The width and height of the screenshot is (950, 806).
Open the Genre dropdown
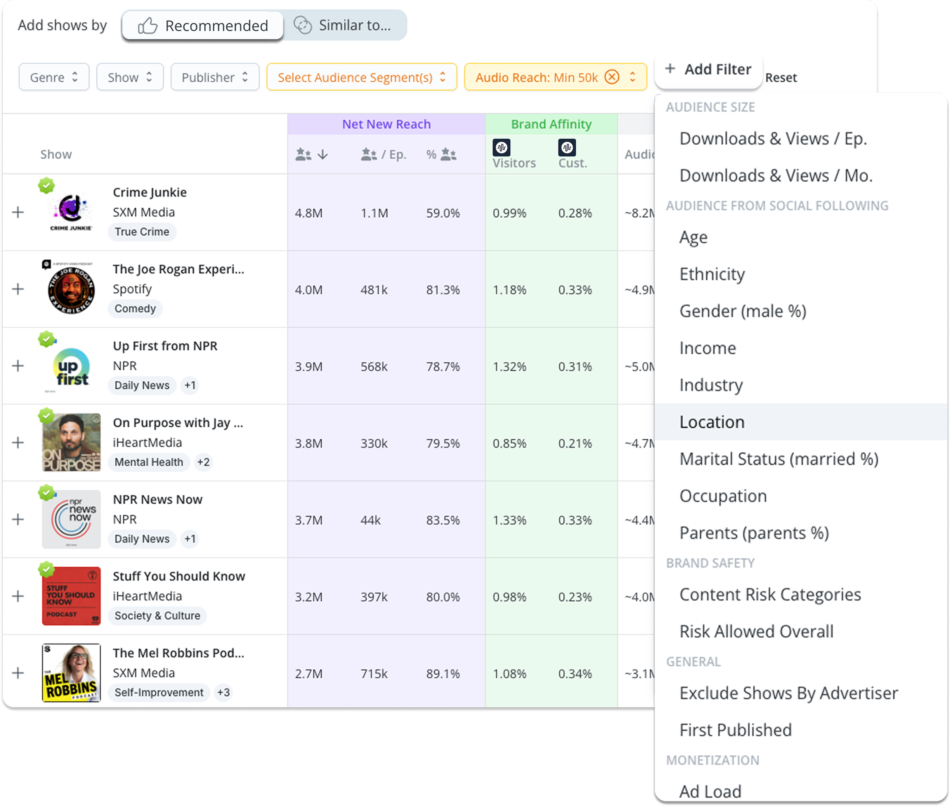pyautogui.click(x=54, y=77)
